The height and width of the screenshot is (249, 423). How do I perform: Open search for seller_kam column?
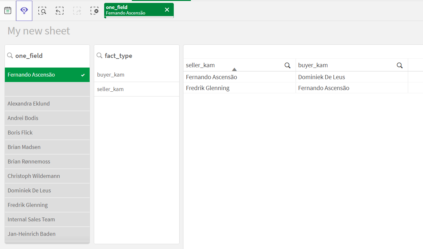click(x=287, y=65)
